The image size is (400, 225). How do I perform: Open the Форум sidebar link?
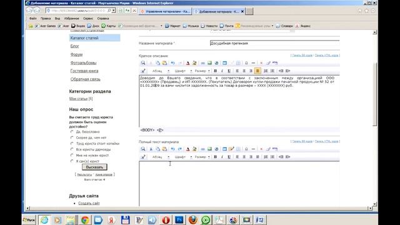click(x=76, y=54)
